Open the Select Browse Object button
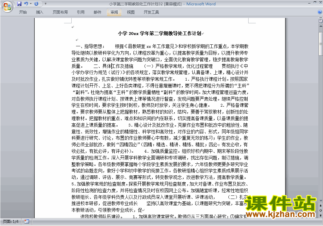Screen dimensions: 323x226 (320, 210)
